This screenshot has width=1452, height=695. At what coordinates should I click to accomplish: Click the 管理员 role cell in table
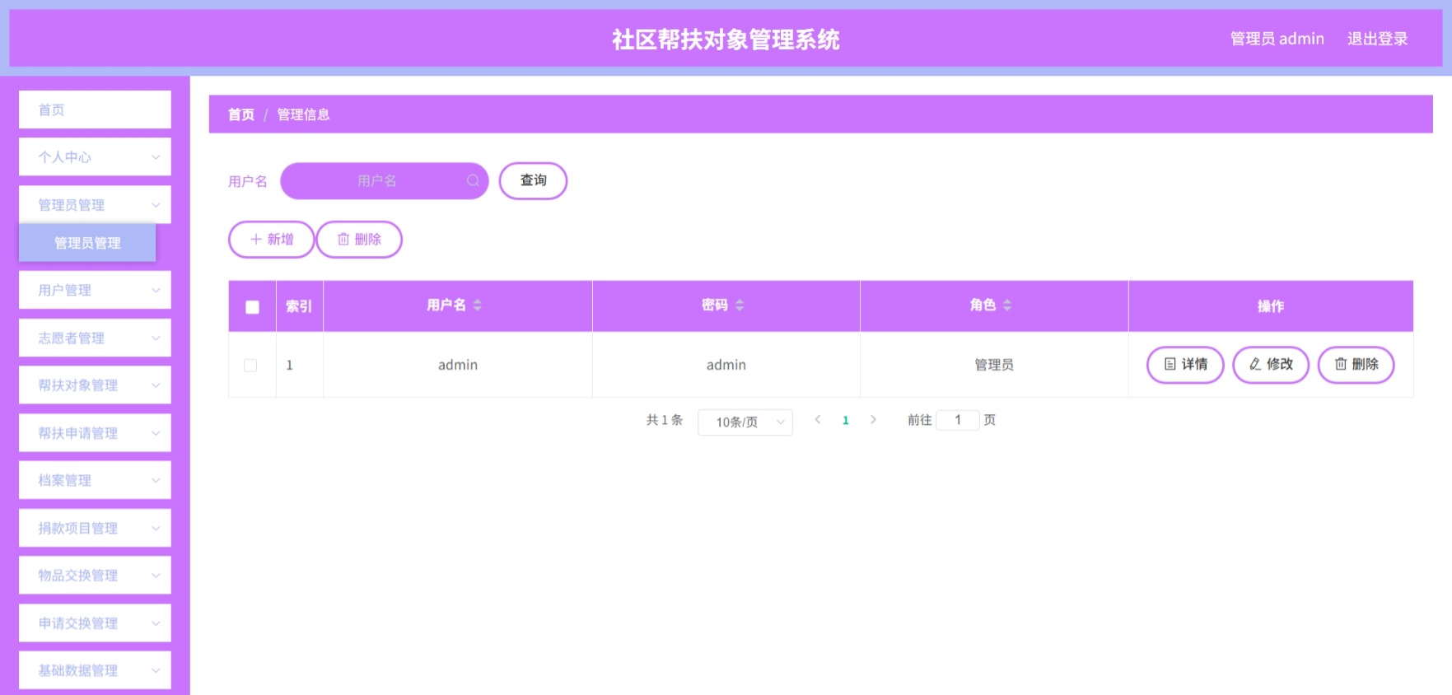994,365
